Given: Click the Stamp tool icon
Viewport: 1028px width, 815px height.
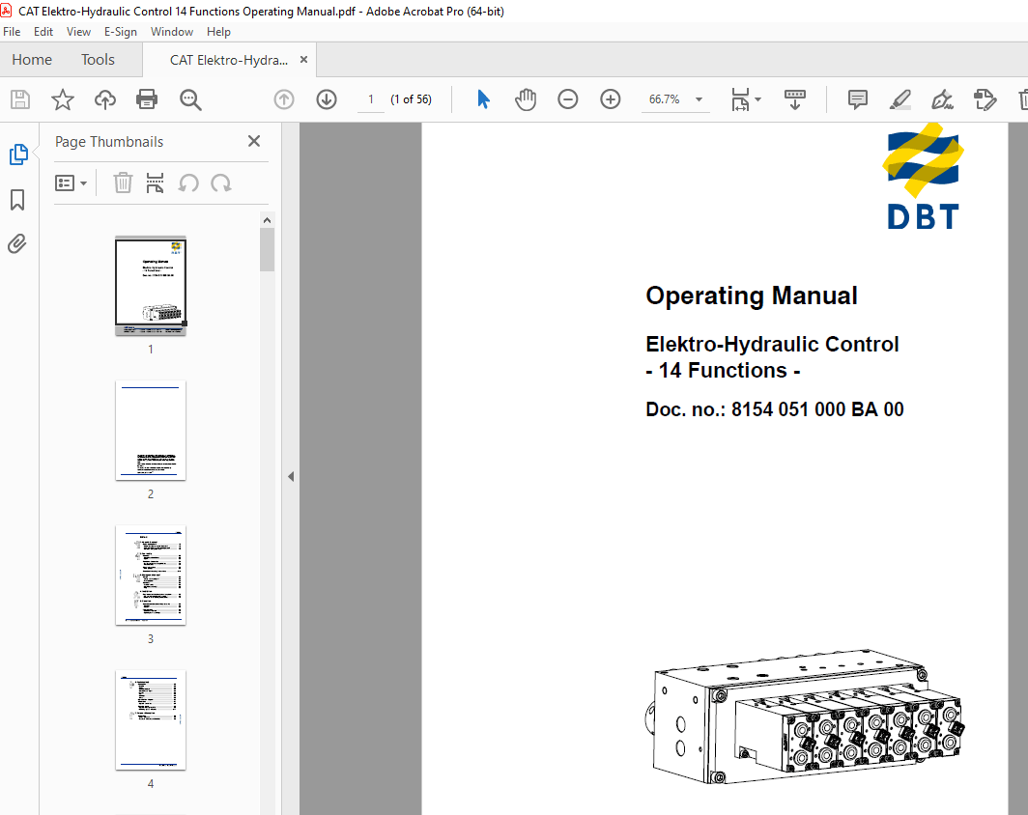Looking at the screenshot, I should coord(985,99).
